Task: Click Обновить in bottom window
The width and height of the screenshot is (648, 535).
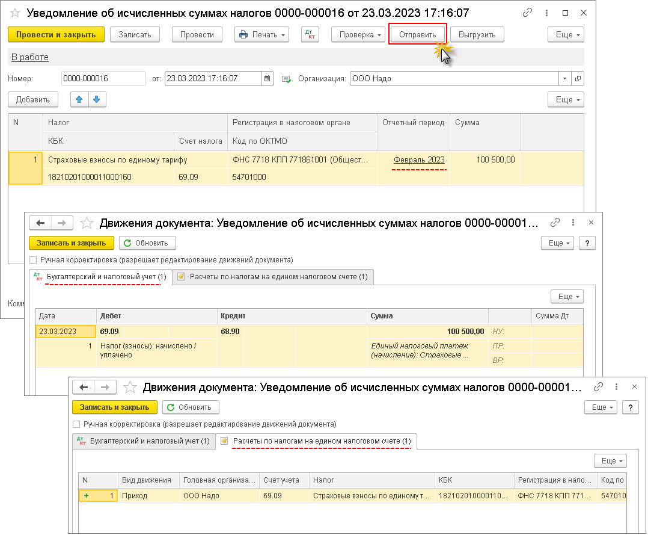Action: pos(191,407)
